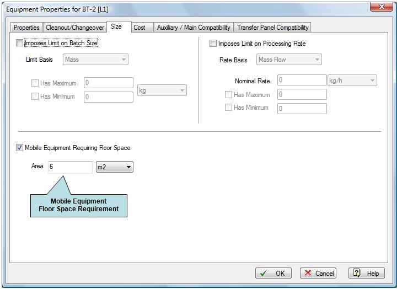The width and height of the screenshot is (397, 289).
Task: Uncheck Mobile Equipment Requiring Floor Space
Action: (x=20, y=148)
